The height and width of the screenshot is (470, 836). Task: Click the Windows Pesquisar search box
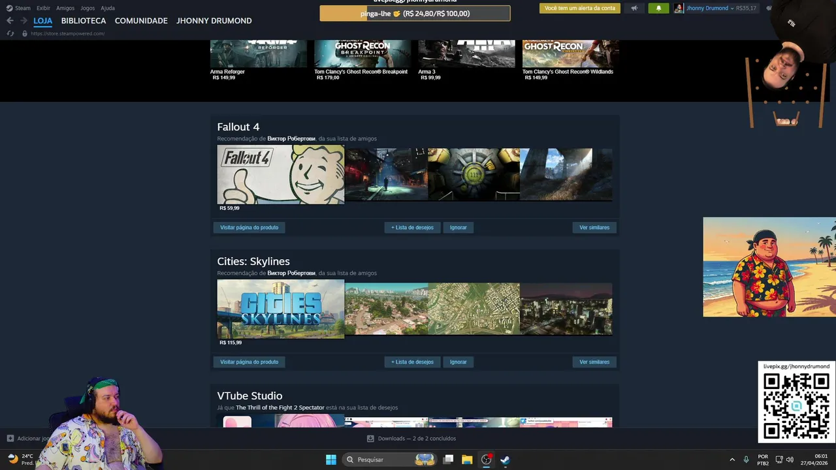389,460
